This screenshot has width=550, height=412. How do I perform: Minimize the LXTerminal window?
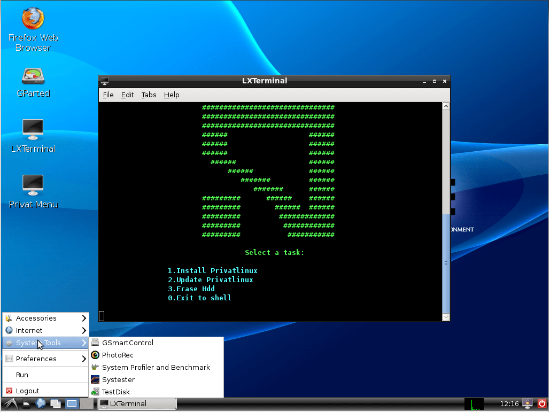424,81
